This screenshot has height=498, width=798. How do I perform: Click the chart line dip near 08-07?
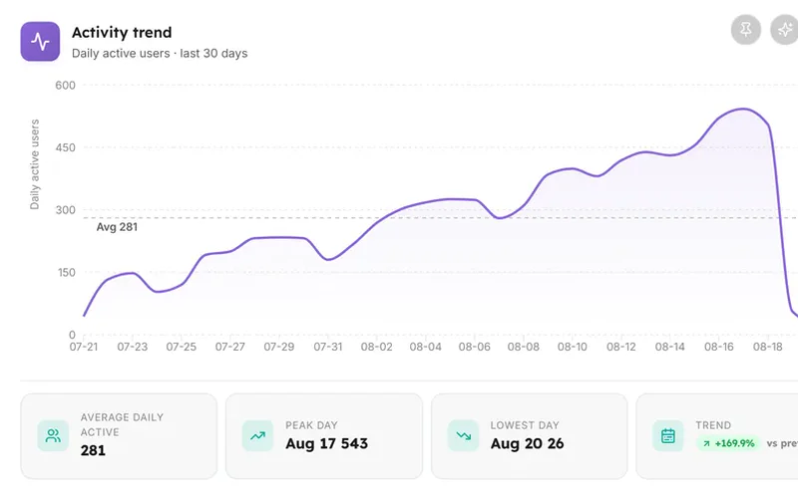click(500, 218)
